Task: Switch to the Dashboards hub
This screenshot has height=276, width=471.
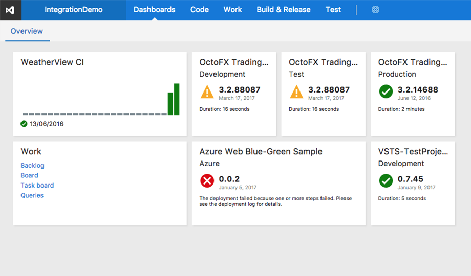Action: pos(155,10)
